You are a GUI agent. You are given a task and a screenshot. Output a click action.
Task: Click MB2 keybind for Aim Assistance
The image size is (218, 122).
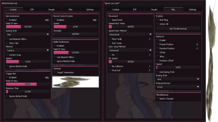pyautogui.click(x=47, y=20)
